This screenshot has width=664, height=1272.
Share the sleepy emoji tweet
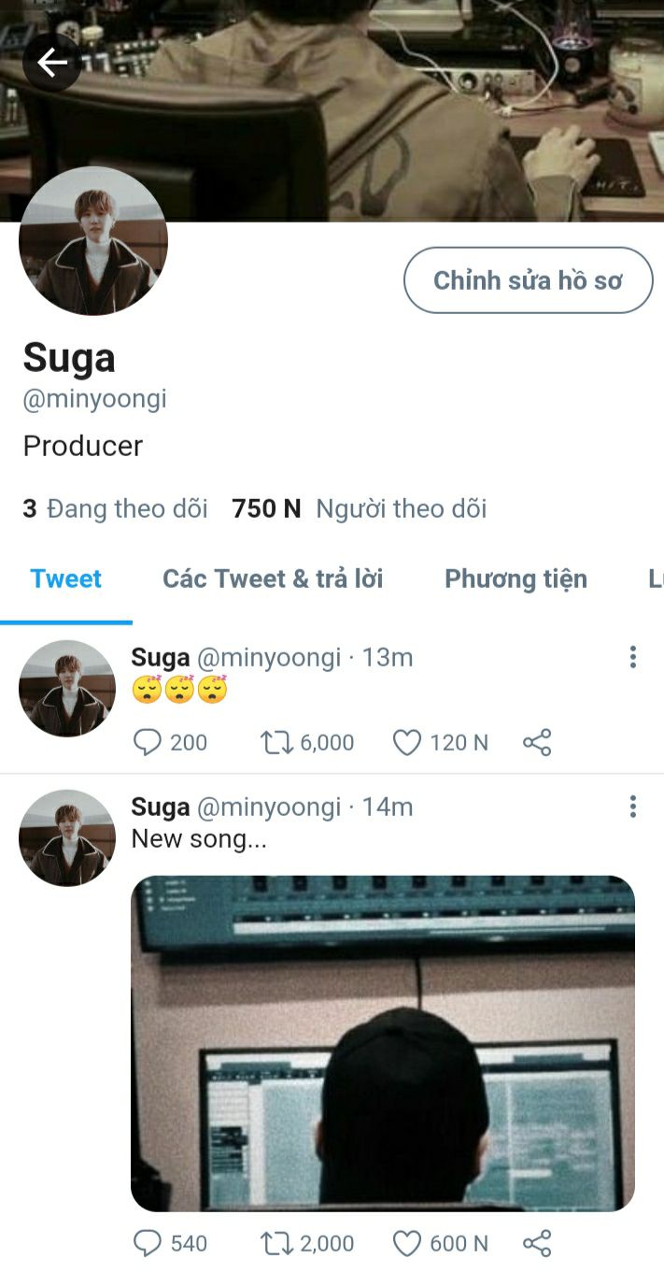[x=537, y=743]
